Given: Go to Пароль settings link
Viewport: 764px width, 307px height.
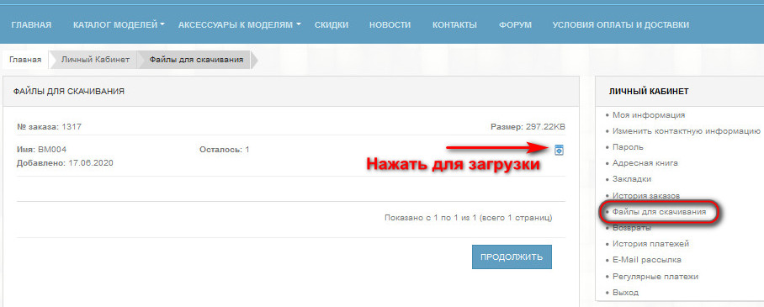Looking at the screenshot, I should [x=628, y=147].
